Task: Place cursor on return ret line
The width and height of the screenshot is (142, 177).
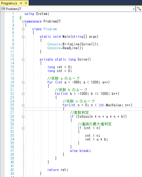Action: [x=58, y=170]
